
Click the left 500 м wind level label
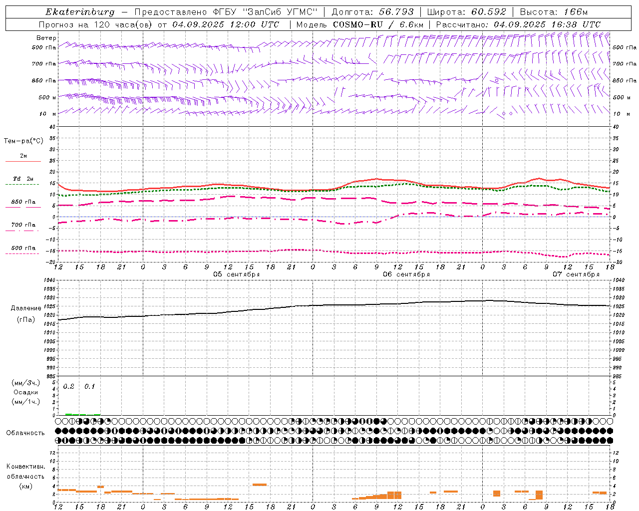tap(47, 97)
